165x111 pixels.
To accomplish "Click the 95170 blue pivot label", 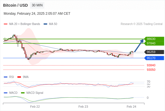I will (154, 58).
